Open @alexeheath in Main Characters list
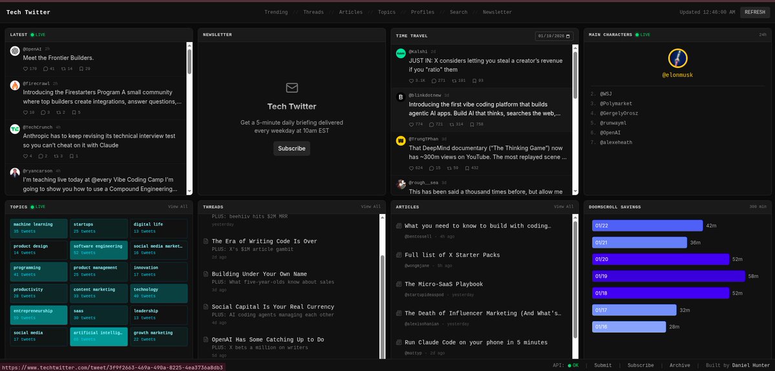775x371 pixels. [616, 142]
